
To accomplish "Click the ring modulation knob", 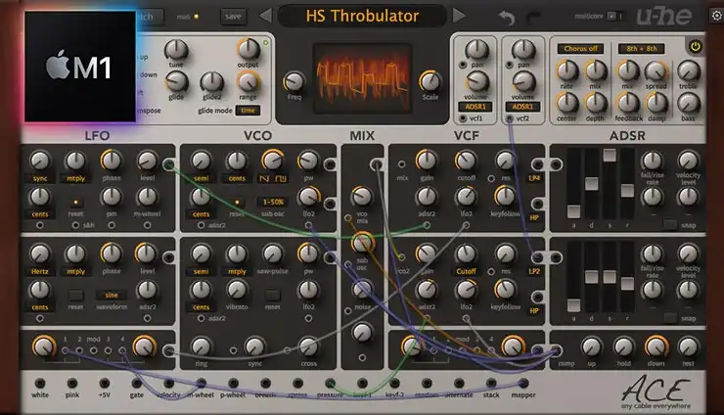I will (x=201, y=346).
